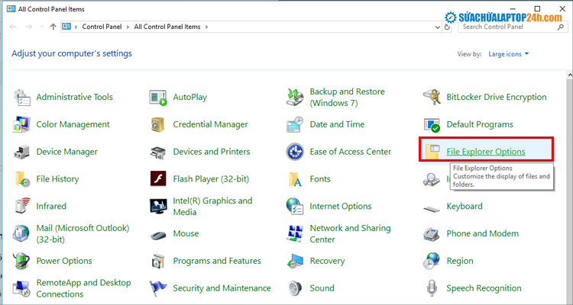Click the Intel Graphics and Media icon
Viewport: 573px width, 305px height.
[x=158, y=207]
